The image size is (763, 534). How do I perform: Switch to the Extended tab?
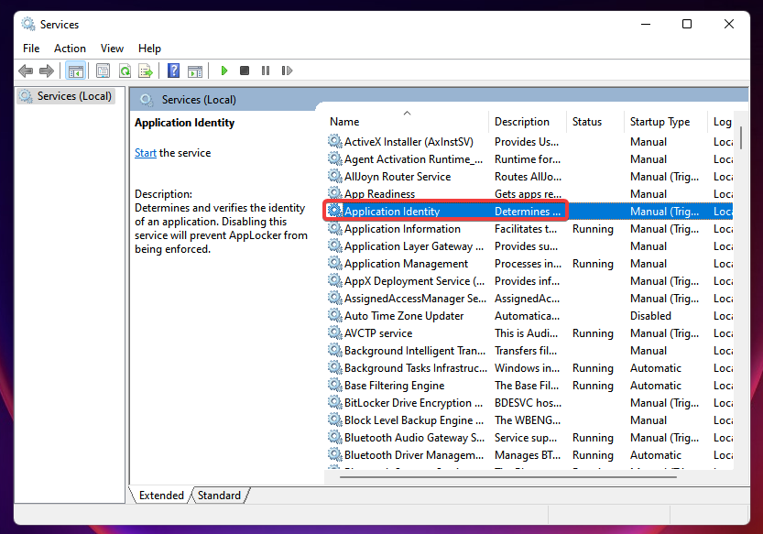[161, 495]
